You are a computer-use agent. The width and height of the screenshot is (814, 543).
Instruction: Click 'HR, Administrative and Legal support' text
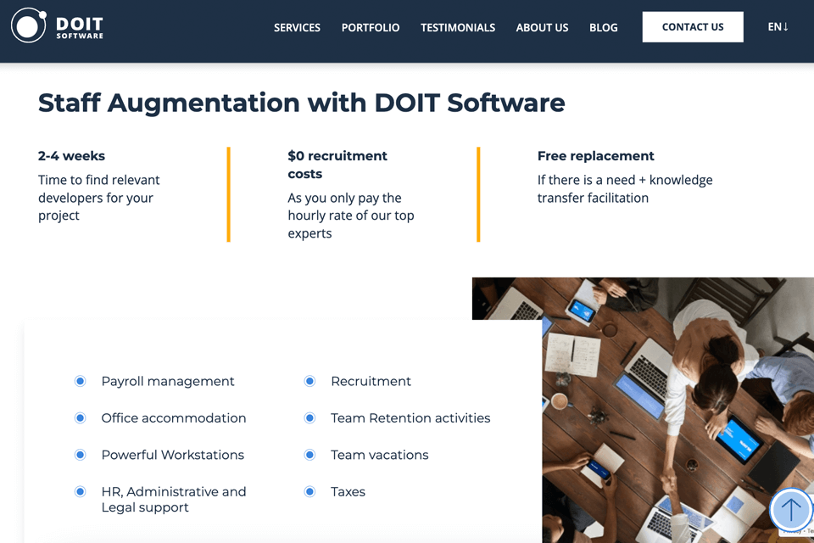click(x=173, y=500)
